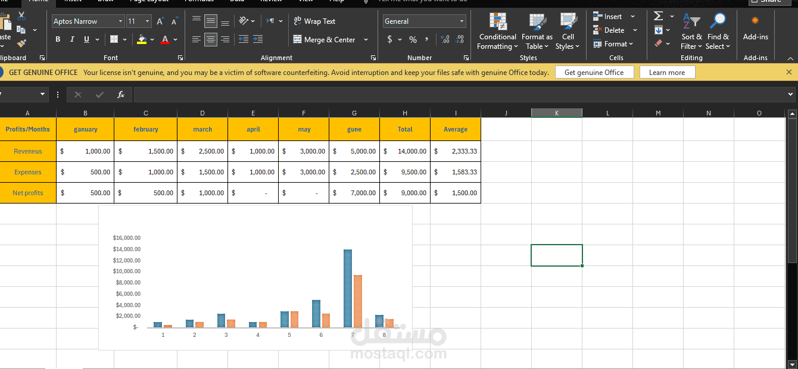This screenshot has width=798, height=369.
Task: Expand the Format cells menu
Action: 613,43
